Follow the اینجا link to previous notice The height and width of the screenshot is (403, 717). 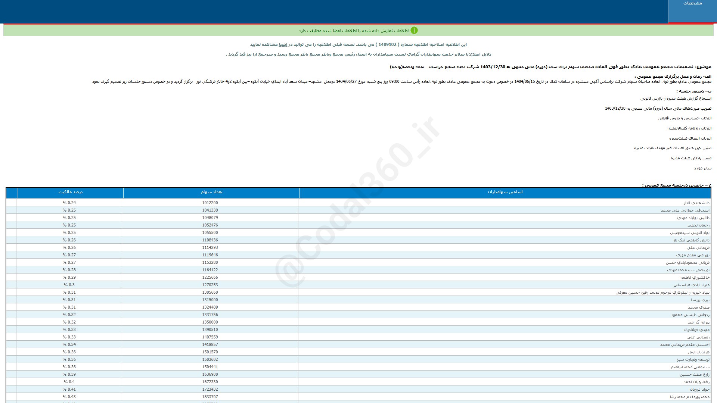283,45
